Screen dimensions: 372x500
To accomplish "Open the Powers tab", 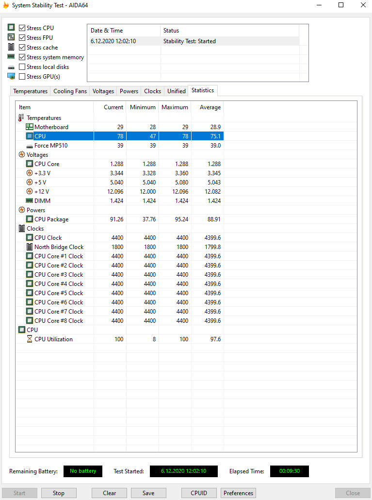I will coord(129,91).
